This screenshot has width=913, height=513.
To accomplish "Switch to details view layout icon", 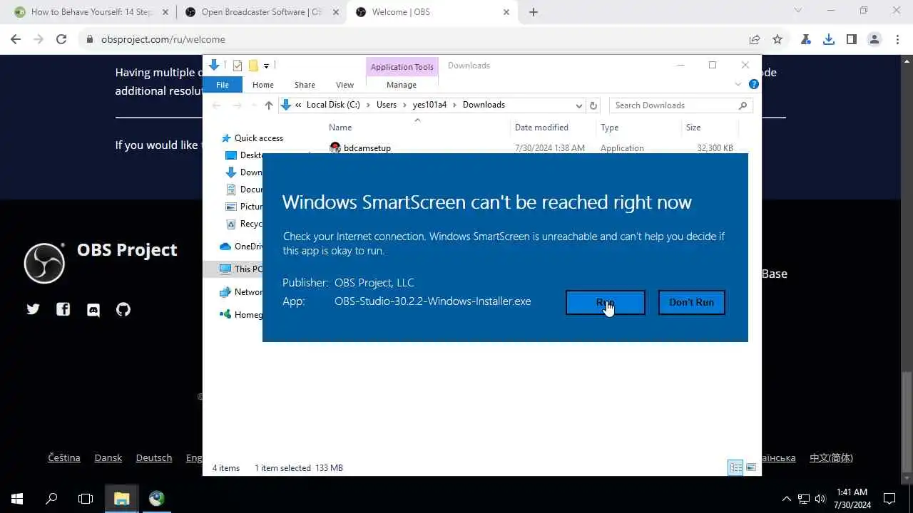I will click(735, 467).
